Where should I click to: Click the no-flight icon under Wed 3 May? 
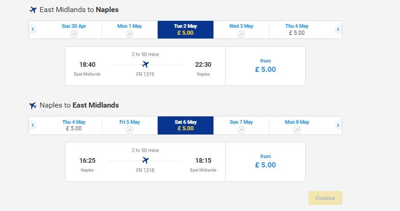pyautogui.click(x=241, y=34)
